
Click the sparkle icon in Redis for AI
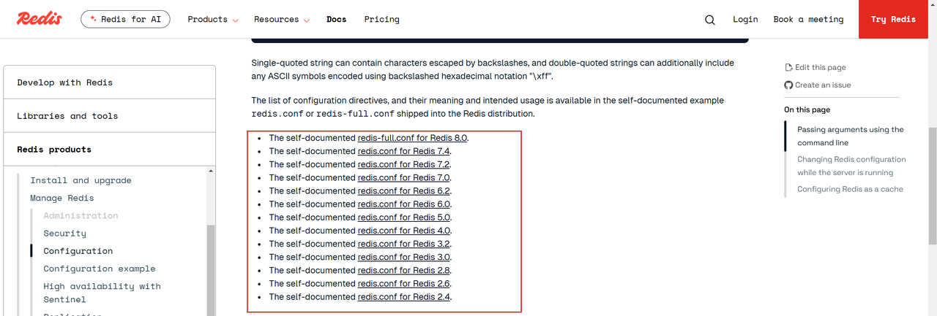pos(93,20)
